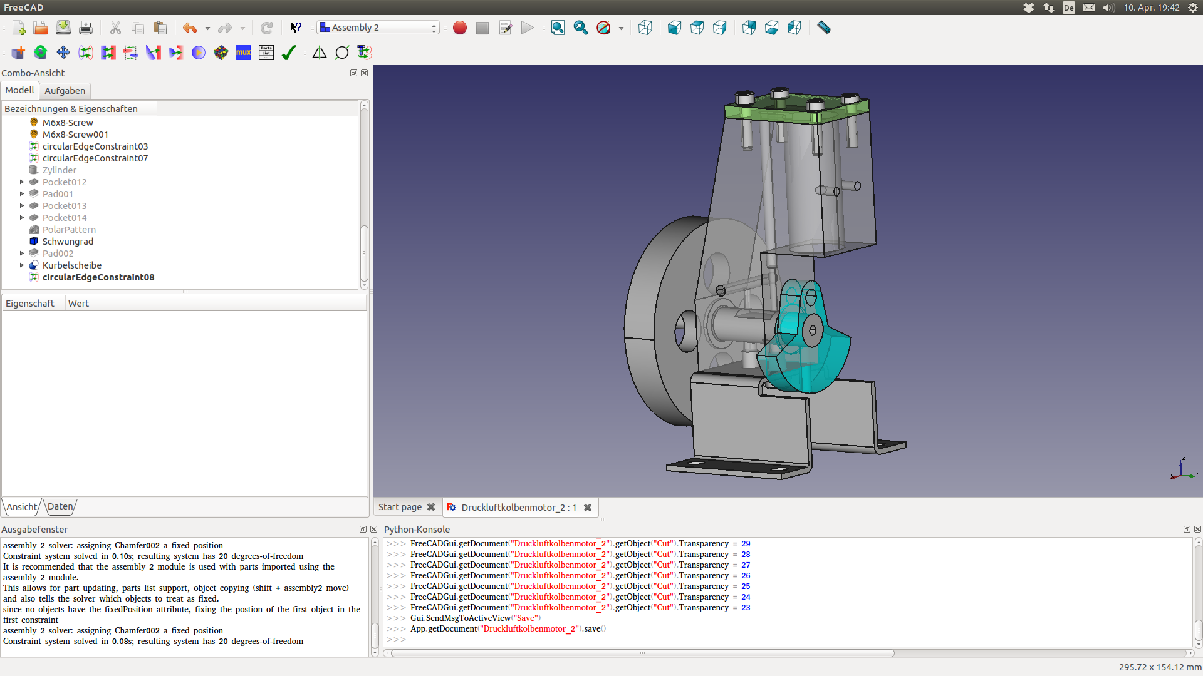Open the draw style dropdown arrow

coord(621,28)
